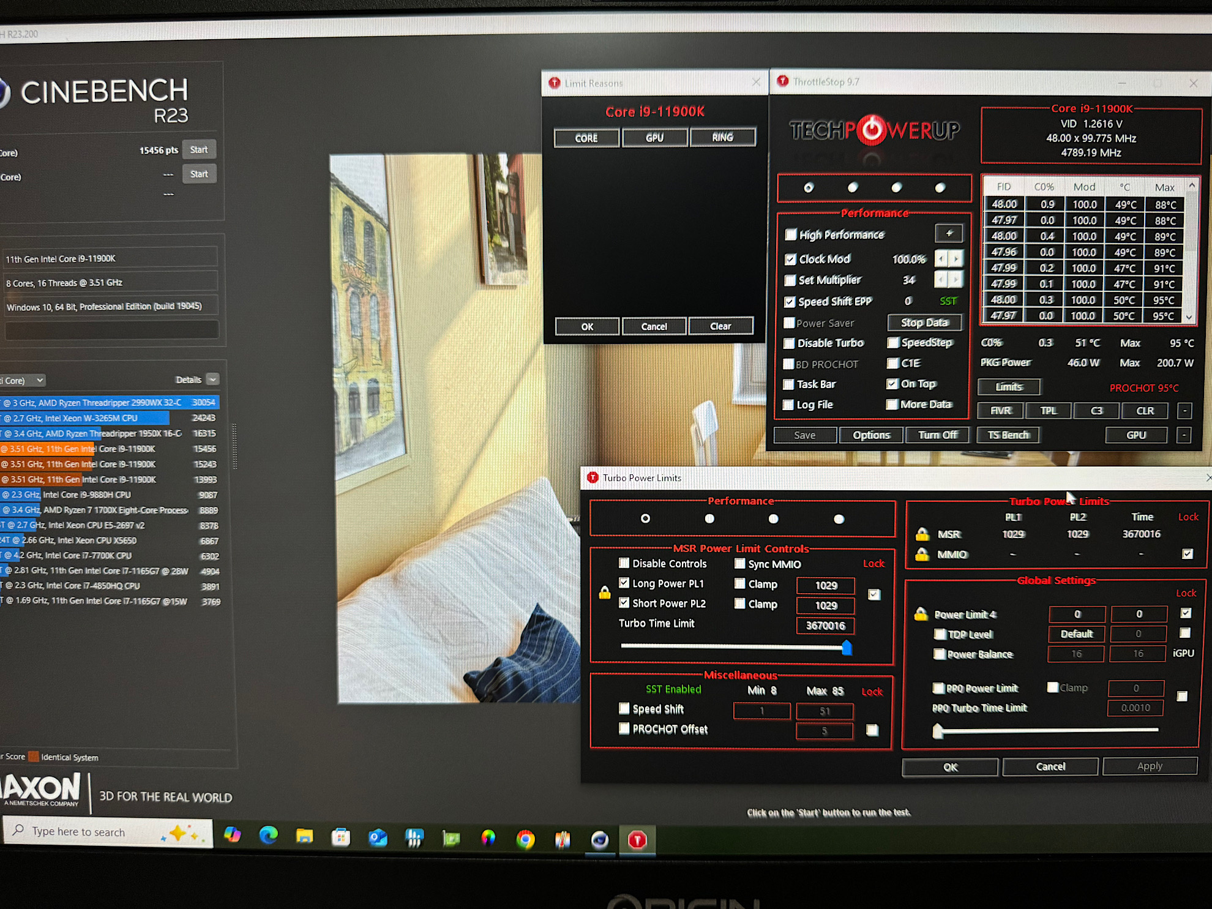Click the PP0 Turbo Time Limit slider handle

point(937,731)
